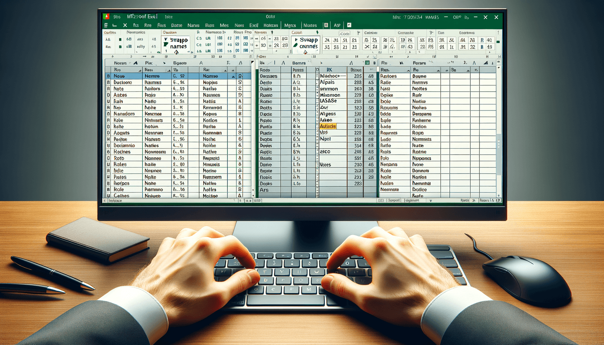
Task: Open the Pro column filter arrow
Action: coord(438,70)
